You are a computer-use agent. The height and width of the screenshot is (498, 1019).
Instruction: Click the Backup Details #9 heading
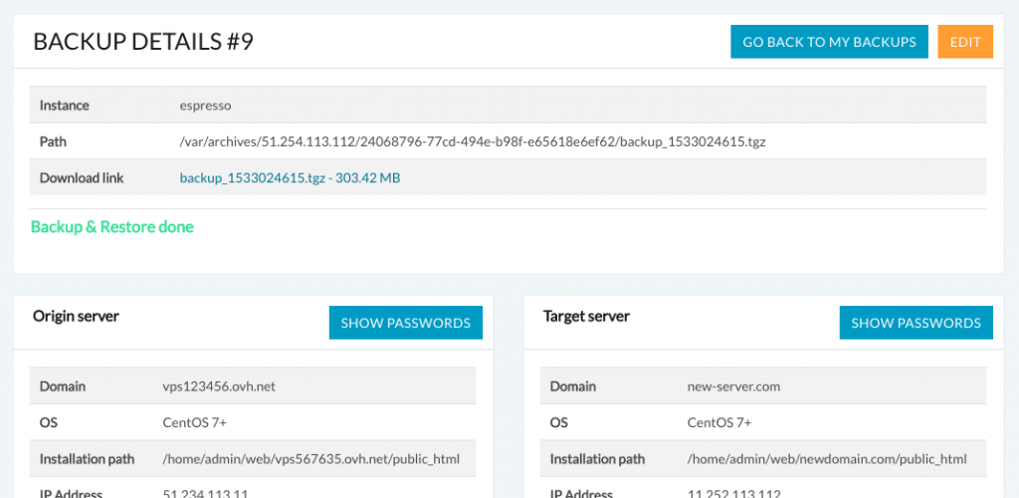(x=143, y=42)
